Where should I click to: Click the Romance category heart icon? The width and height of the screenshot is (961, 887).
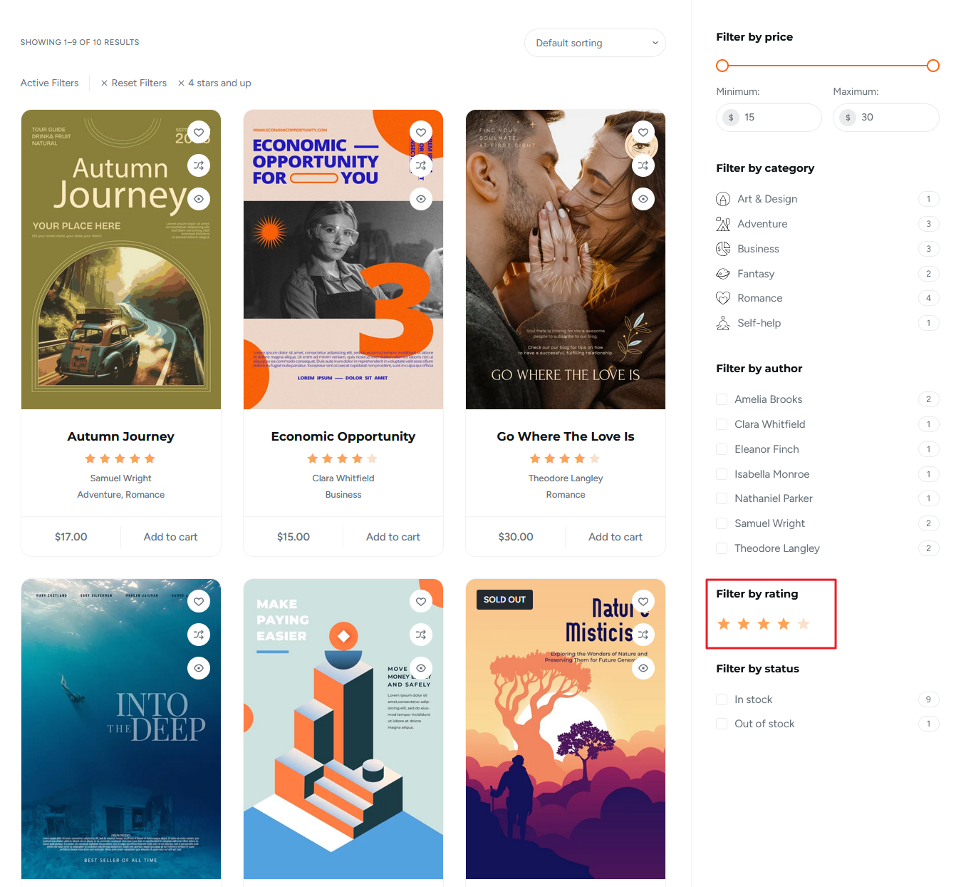(x=723, y=298)
